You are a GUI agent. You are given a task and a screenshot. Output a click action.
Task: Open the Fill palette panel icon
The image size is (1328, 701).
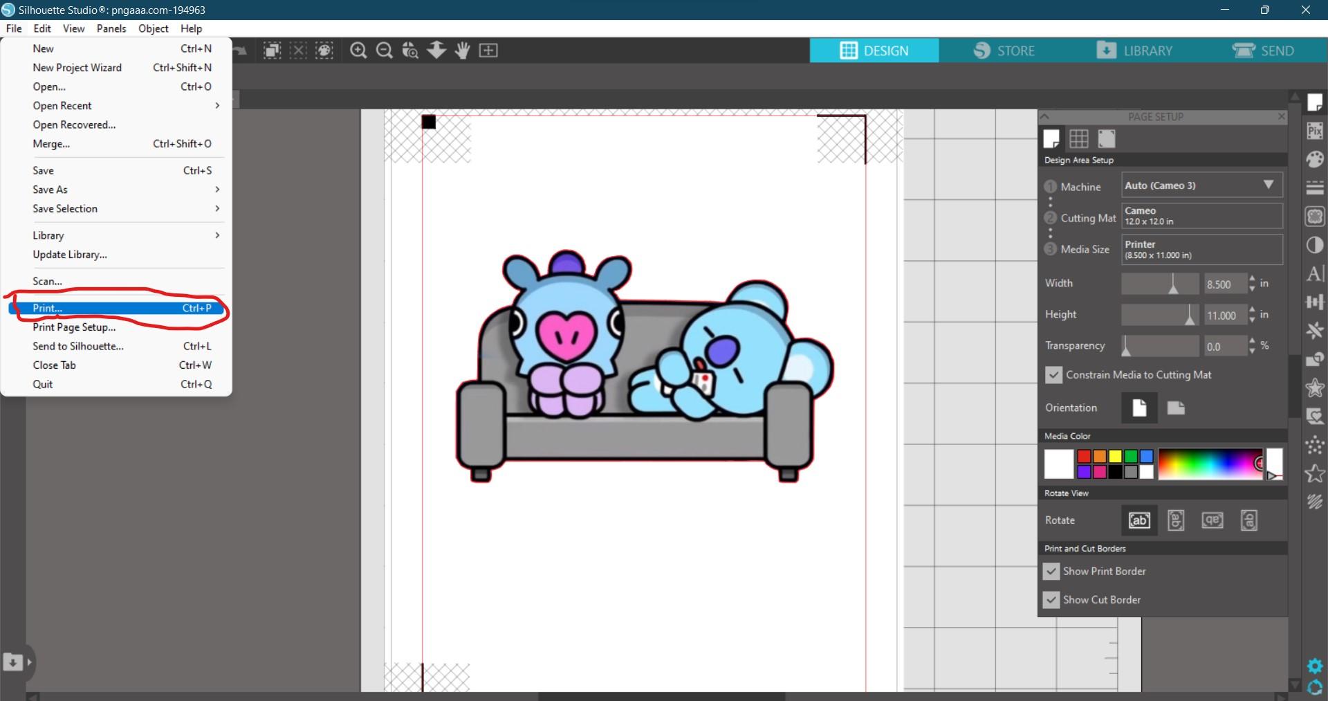(x=1315, y=159)
